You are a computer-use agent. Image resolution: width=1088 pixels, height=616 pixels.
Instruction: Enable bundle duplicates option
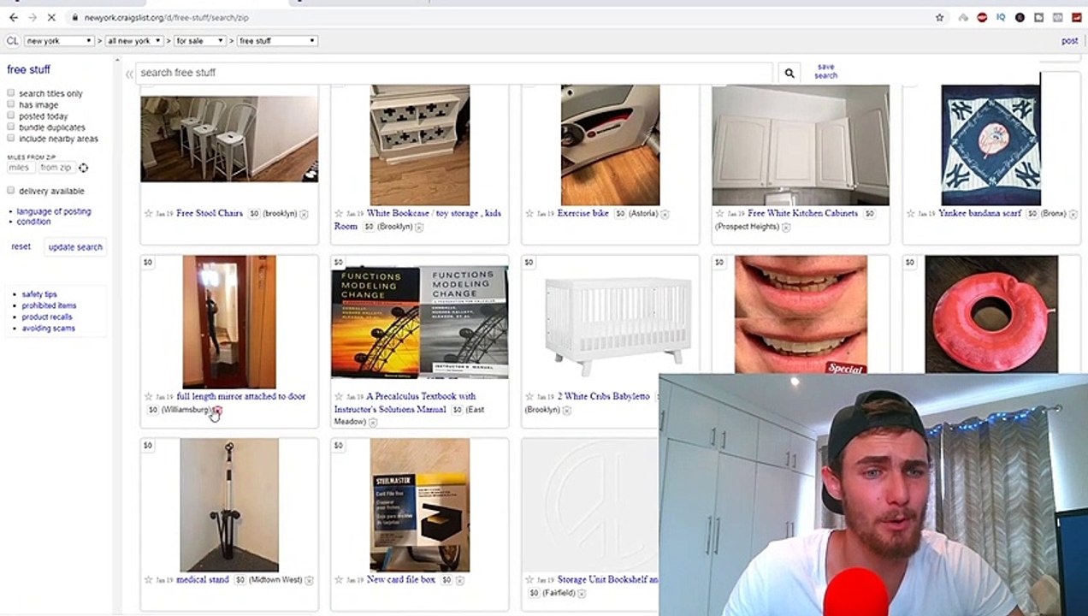[x=11, y=127]
